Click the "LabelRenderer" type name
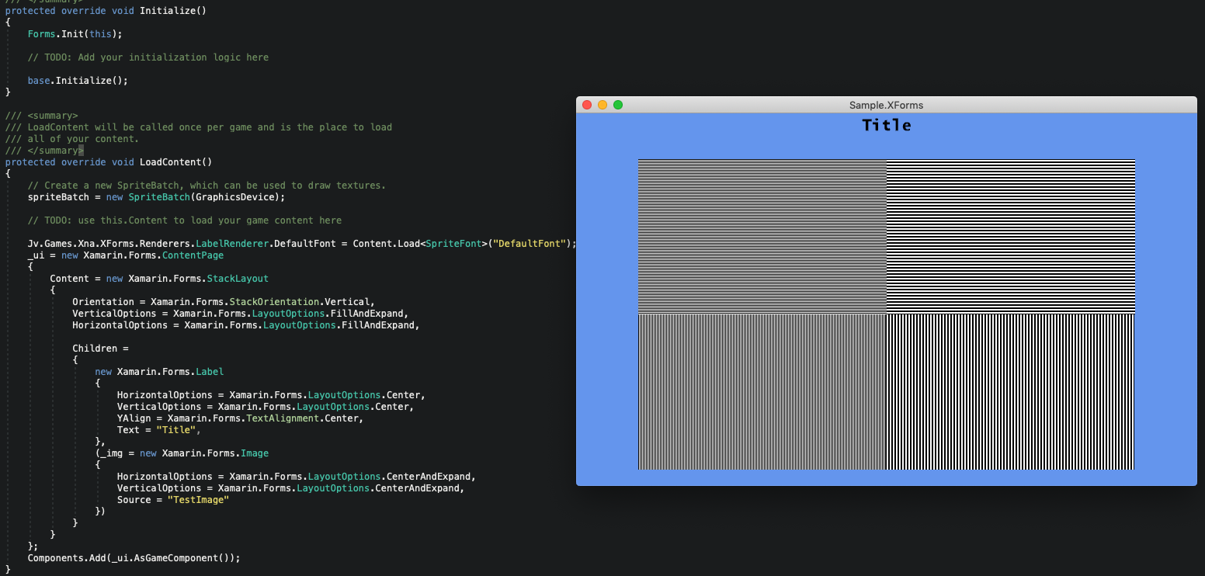This screenshot has width=1205, height=576. coord(232,244)
